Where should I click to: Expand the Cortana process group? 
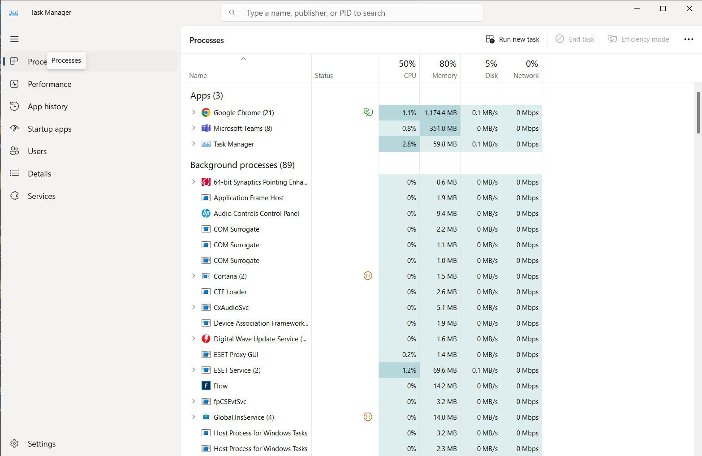pos(194,276)
